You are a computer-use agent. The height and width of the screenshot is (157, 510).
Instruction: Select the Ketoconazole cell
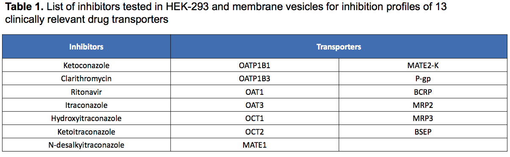tap(86, 65)
